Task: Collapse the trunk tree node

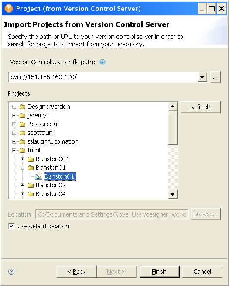Action: pos(14,150)
